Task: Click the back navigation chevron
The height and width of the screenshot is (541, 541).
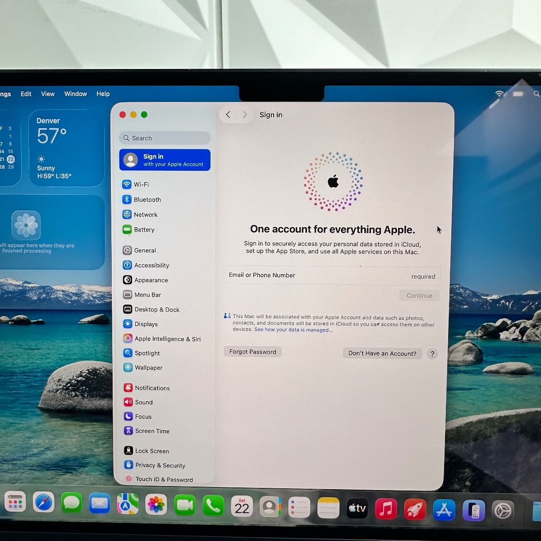Action: point(228,115)
